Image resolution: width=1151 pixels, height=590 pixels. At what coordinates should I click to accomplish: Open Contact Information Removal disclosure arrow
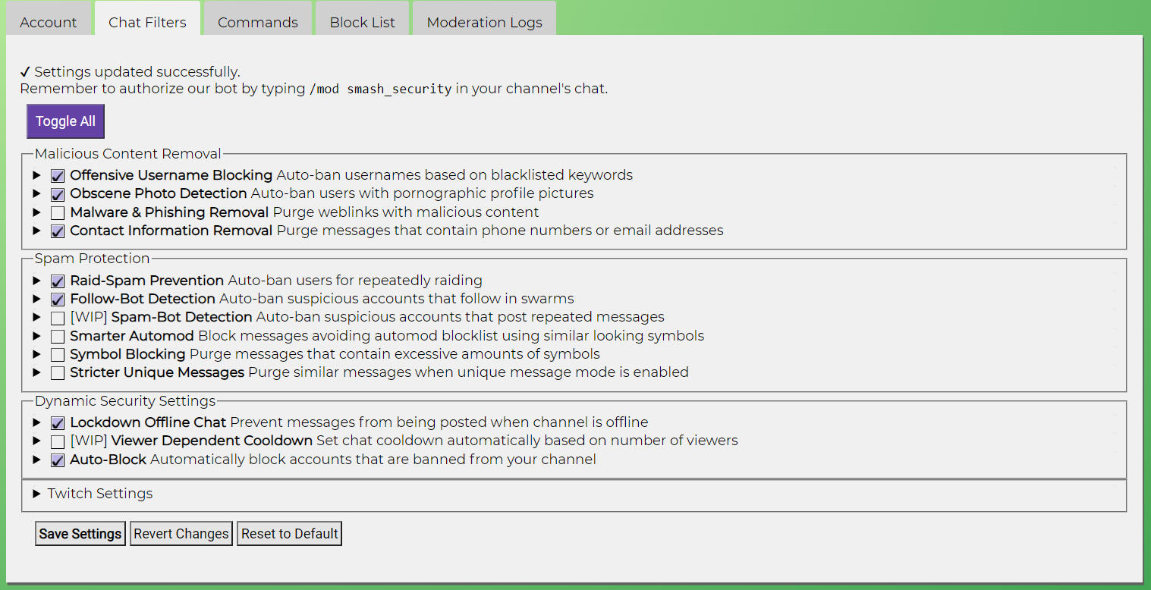[37, 231]
